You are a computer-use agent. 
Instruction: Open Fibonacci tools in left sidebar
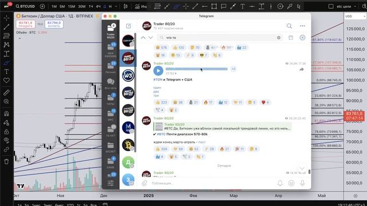point(6,35)
